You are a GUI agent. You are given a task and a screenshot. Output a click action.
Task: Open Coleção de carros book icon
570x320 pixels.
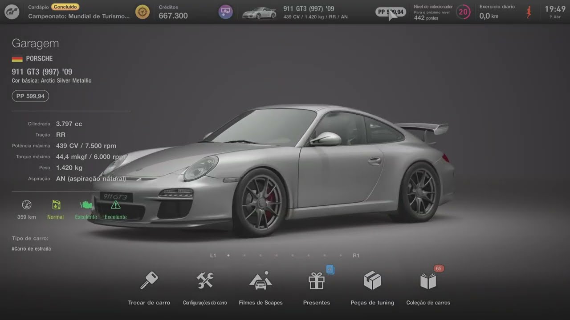point(428,281)
